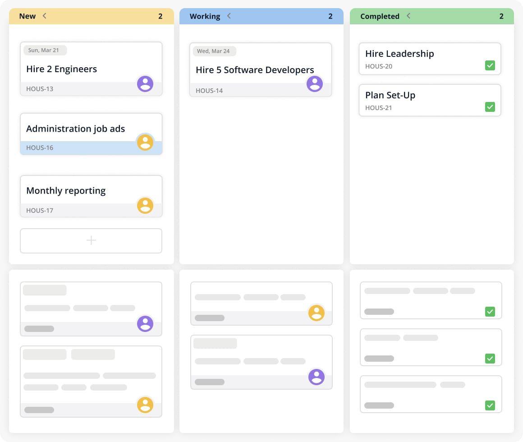Click the Completed column card count
This screenshot has height=442, width=523.
coord(501,16)
